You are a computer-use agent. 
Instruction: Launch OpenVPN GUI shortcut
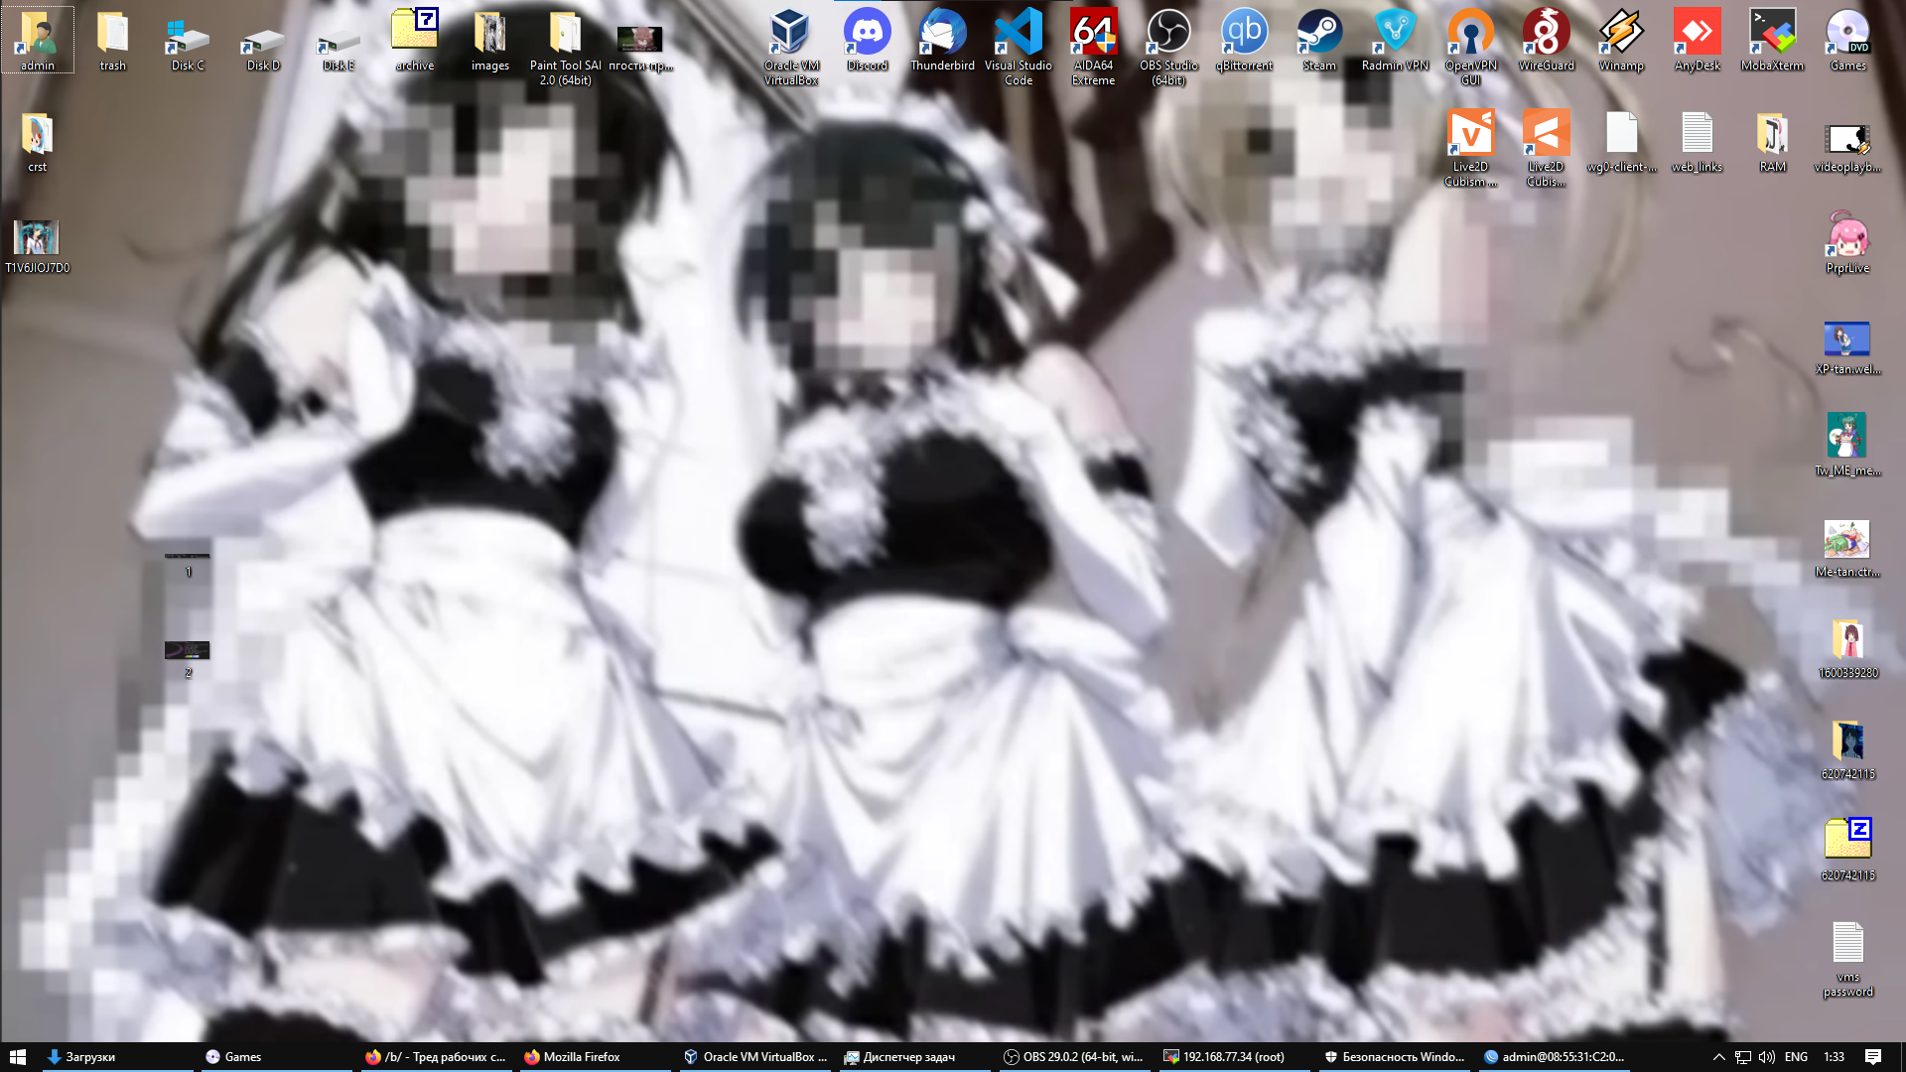1471,47
